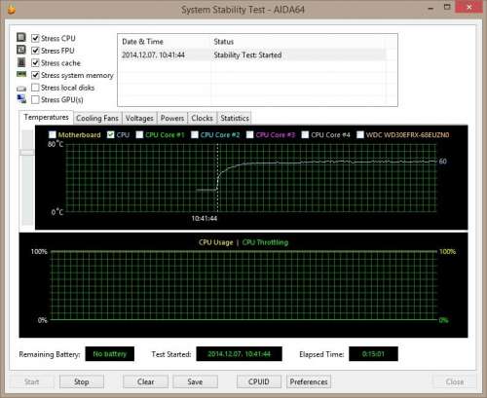Viewport: 487px width, 398px height.
Task: Open the CPUID panel
Action: pos(259,381)
